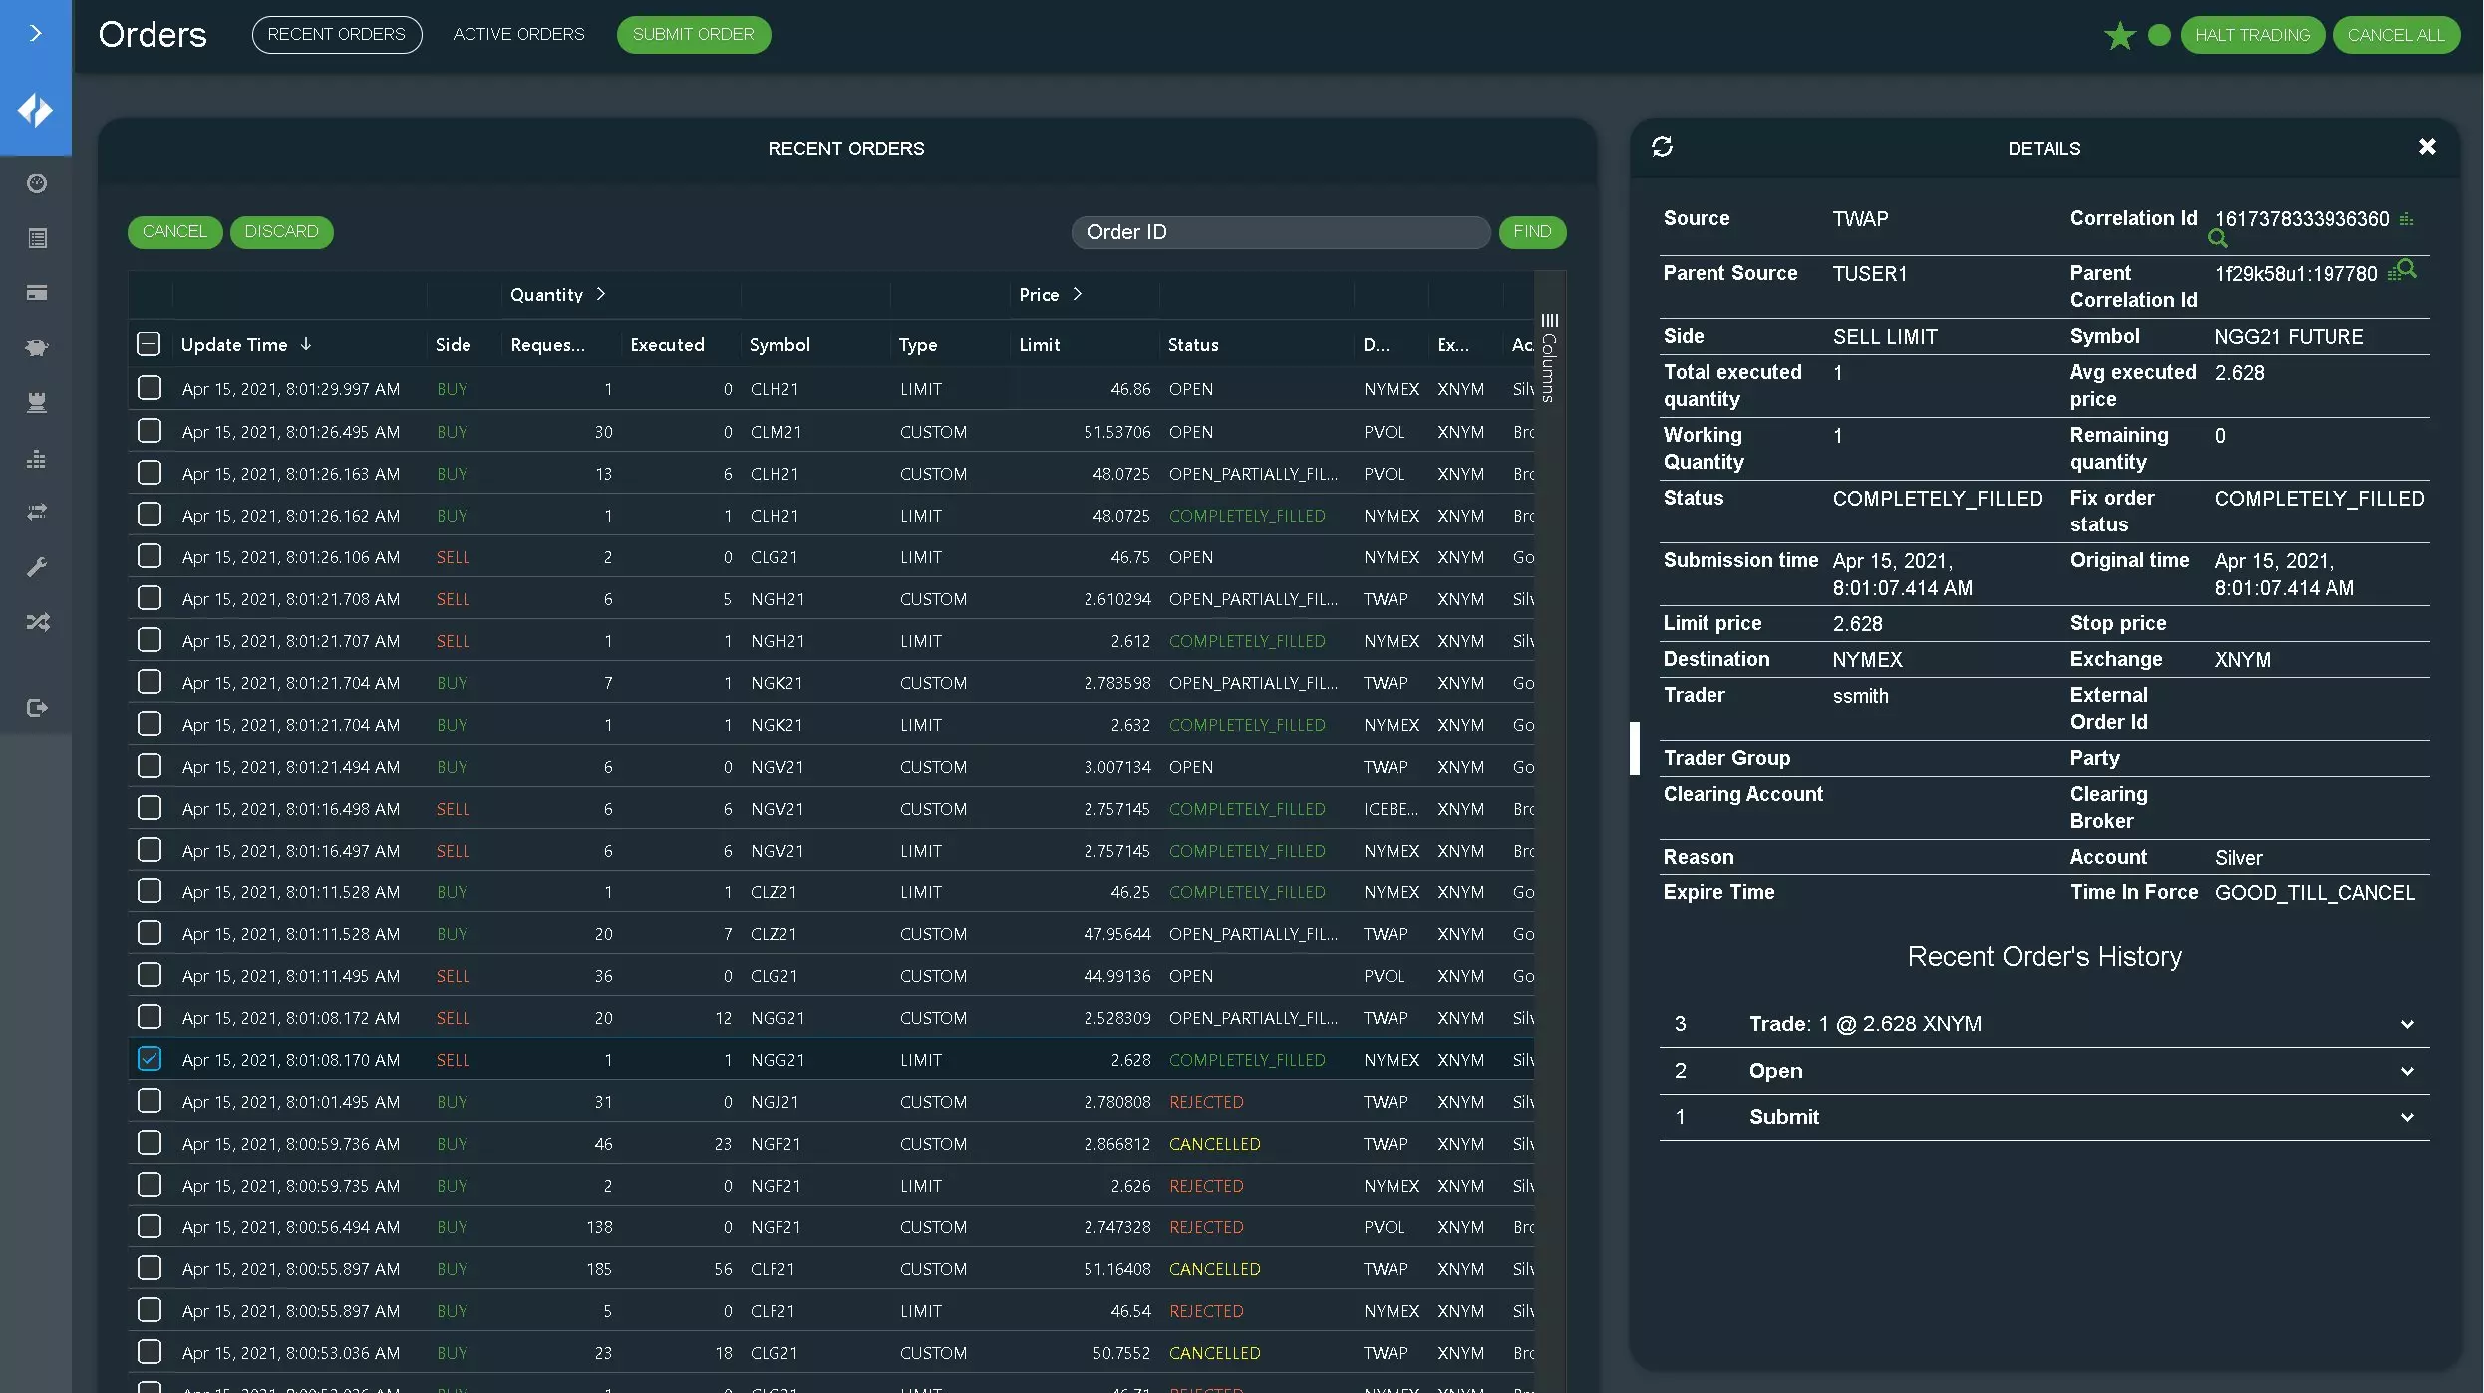
Task: Click the app logo in the sidebar
Action: 36,111
